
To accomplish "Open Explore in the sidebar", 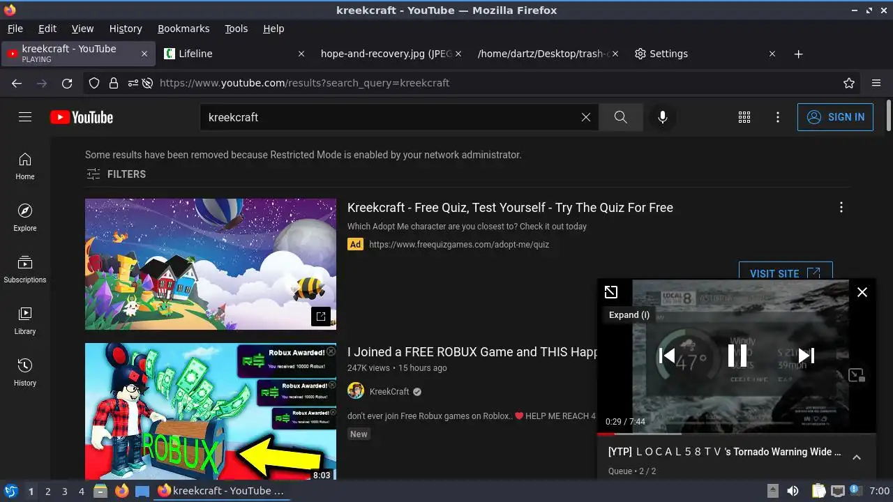I will pyautogui.click(x=25, y=218).
